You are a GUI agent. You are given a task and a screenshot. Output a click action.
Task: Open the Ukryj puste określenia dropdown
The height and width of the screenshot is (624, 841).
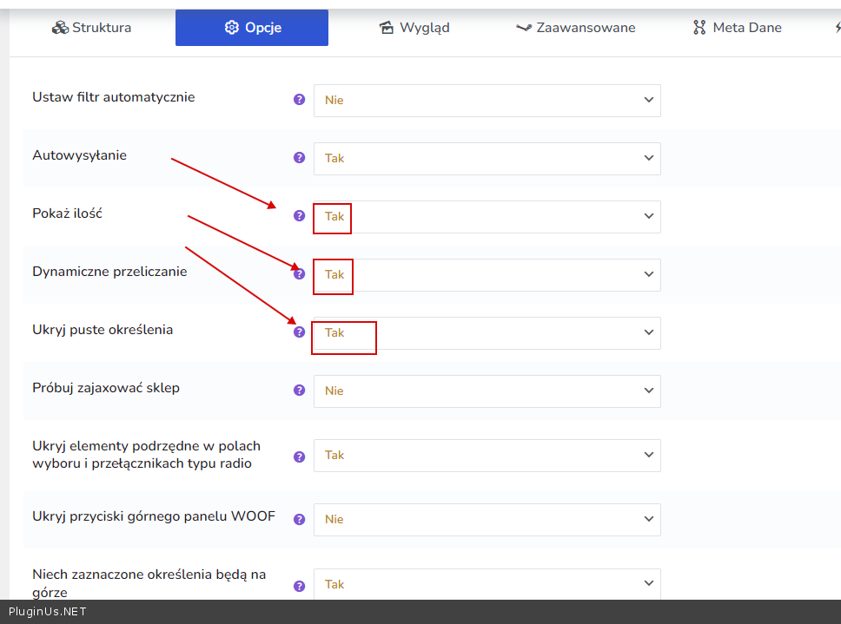coord(487,333)
